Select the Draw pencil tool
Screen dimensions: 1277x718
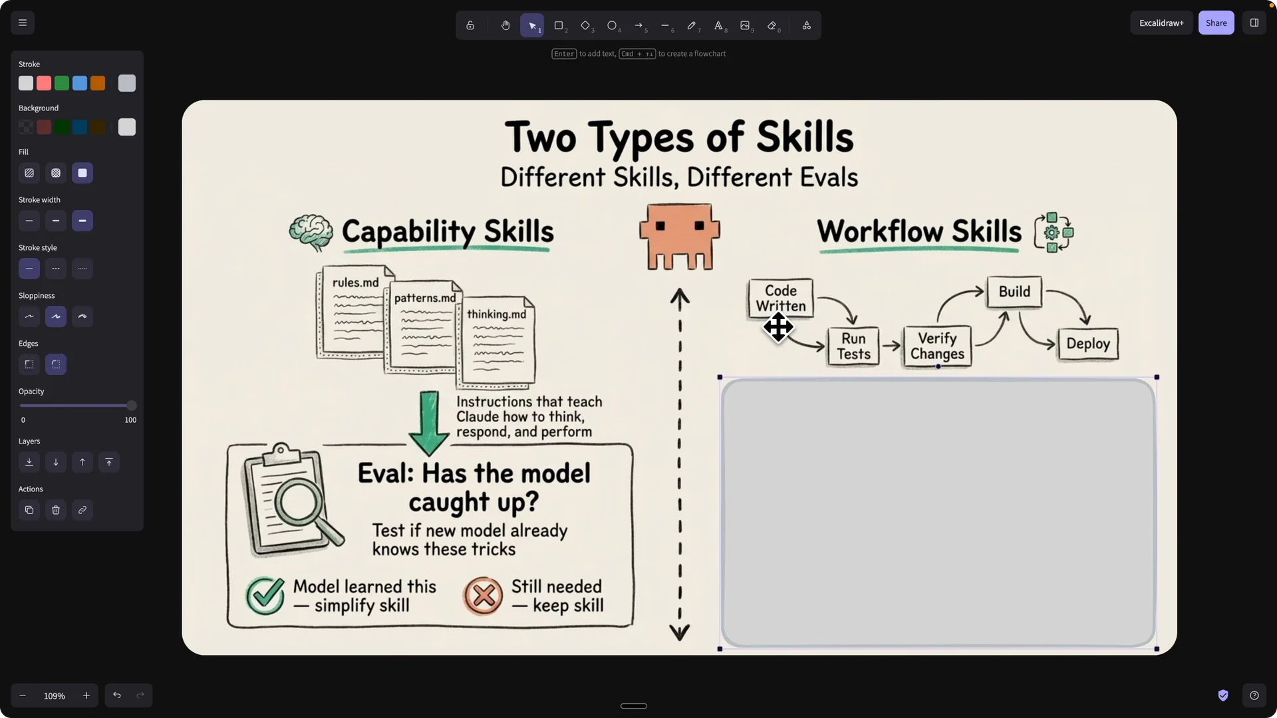coord(692,25)
